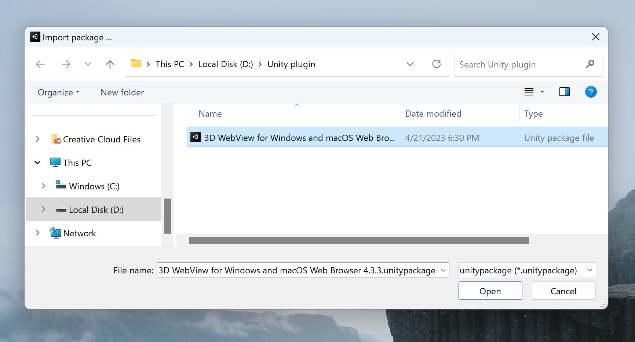Refresh the current folder view
635x342 pixels.
[x=436, y=64]
